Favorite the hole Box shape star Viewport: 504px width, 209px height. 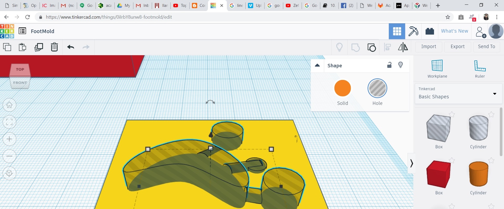pyautogui.click(x=452, y=114)
